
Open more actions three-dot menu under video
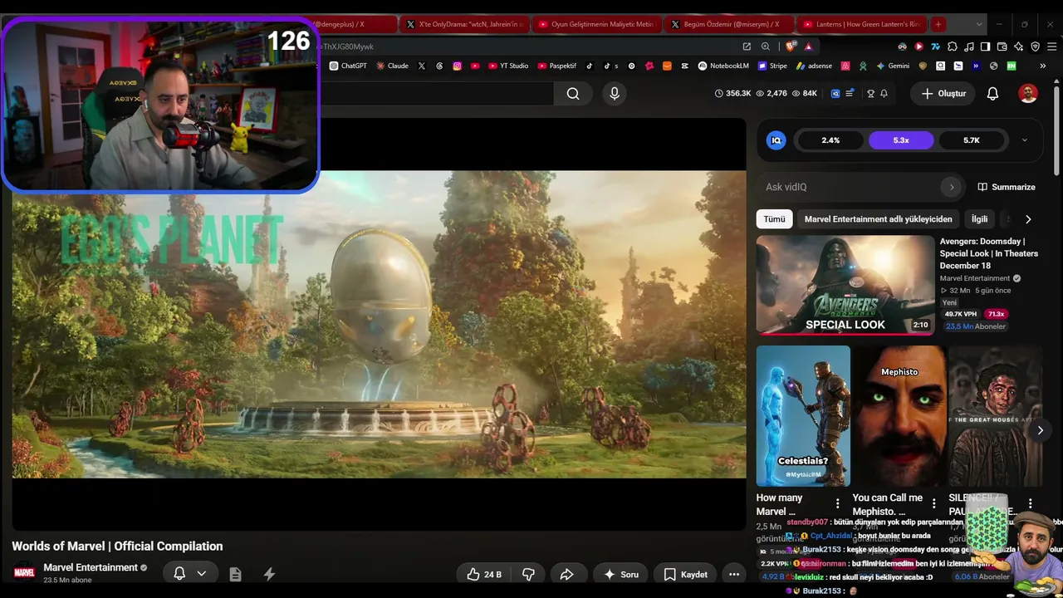tap(733, 574)
